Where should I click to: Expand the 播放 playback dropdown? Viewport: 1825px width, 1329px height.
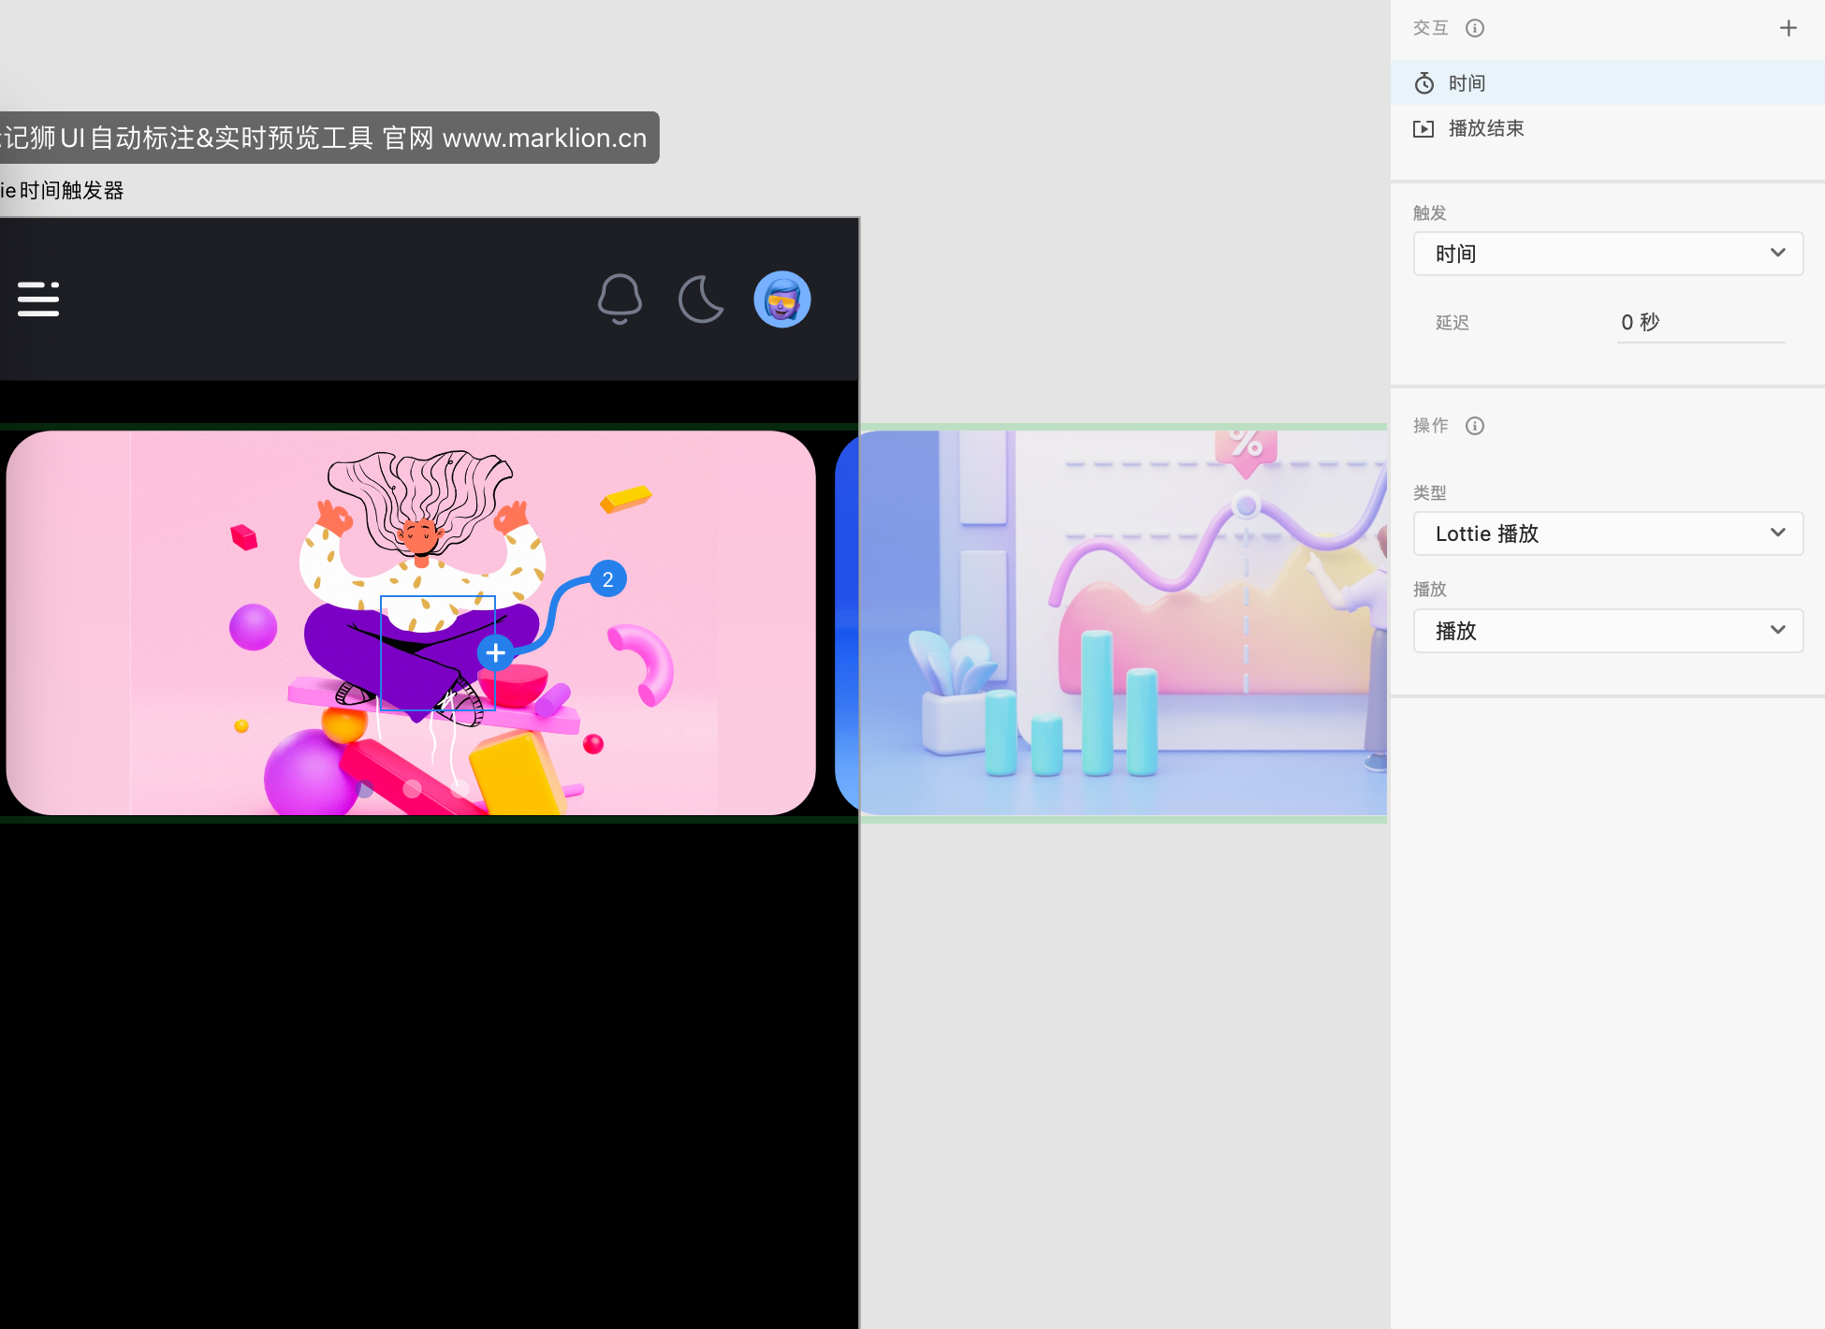[1608, 631]
